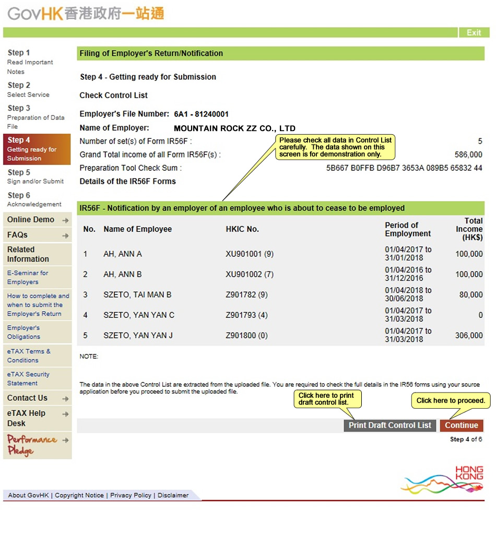Open the Online Demo menu item

click(x=38, y=220)
